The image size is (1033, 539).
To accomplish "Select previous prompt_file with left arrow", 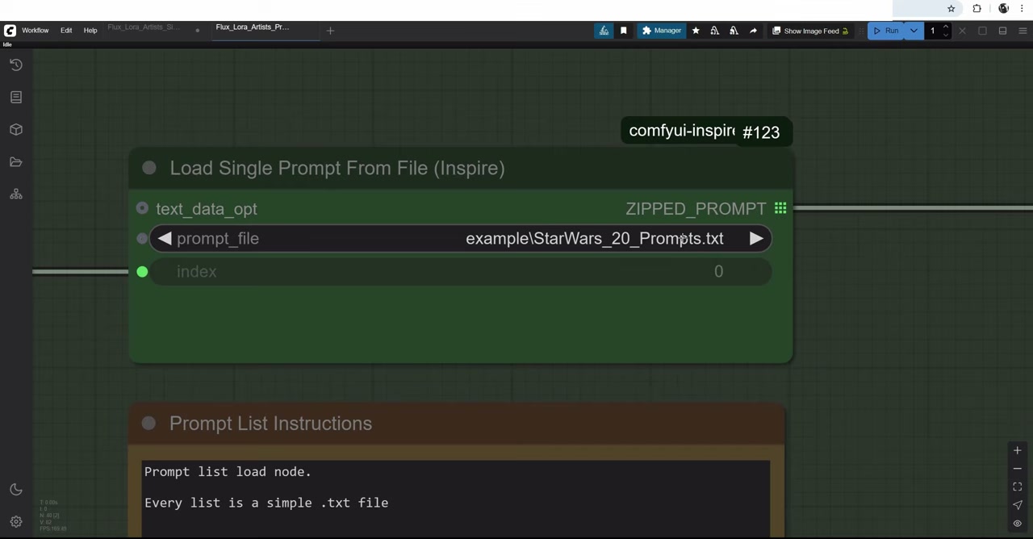I will 165,238.
